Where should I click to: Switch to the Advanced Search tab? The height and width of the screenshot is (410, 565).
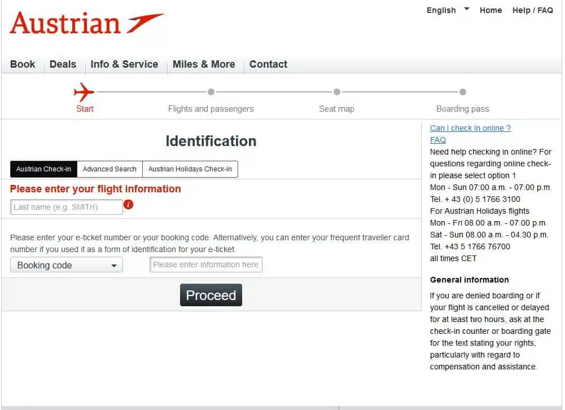point(110,169)
